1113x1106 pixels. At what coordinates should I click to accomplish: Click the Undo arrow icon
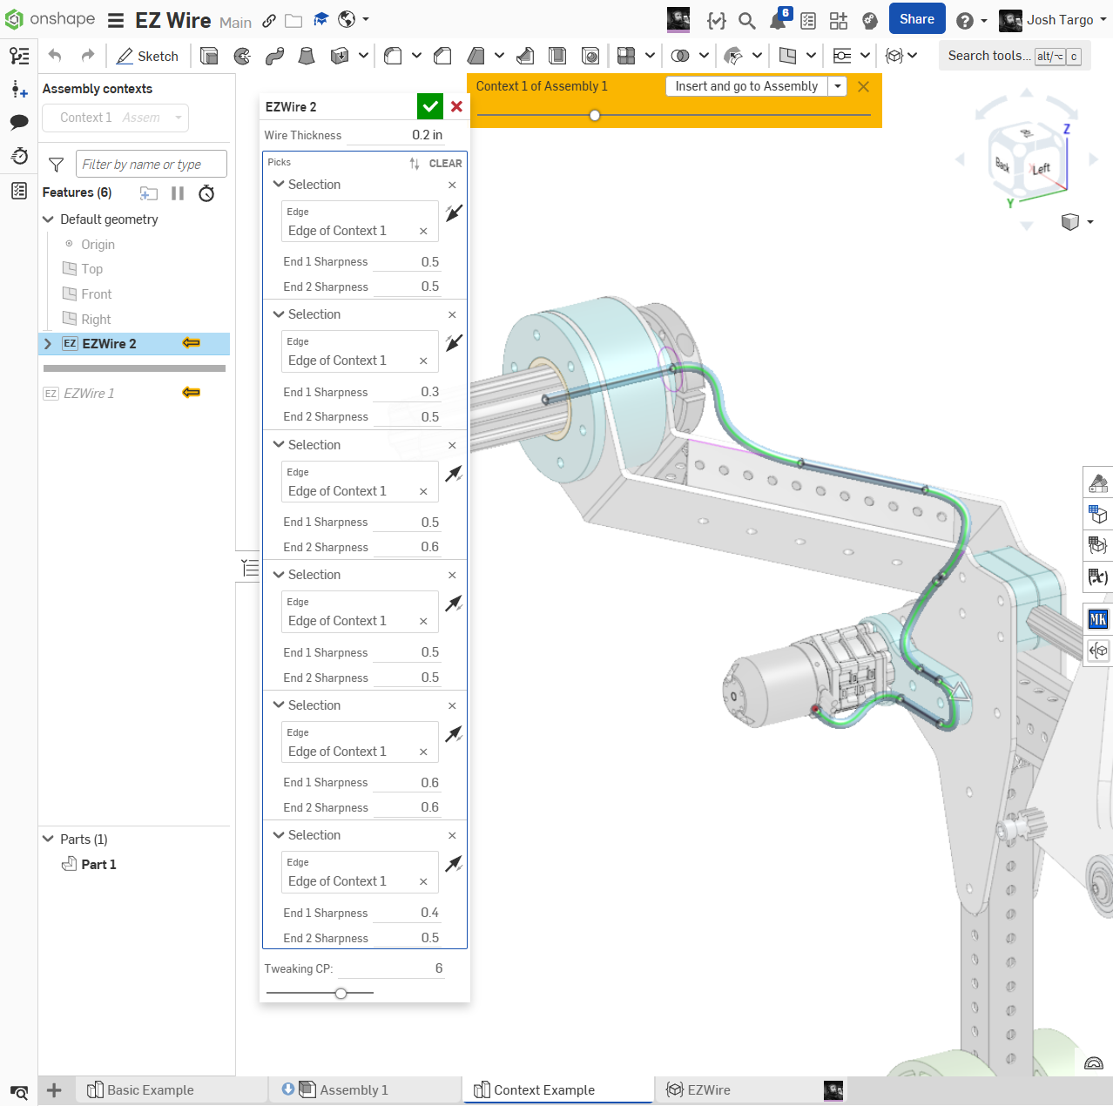55,56
